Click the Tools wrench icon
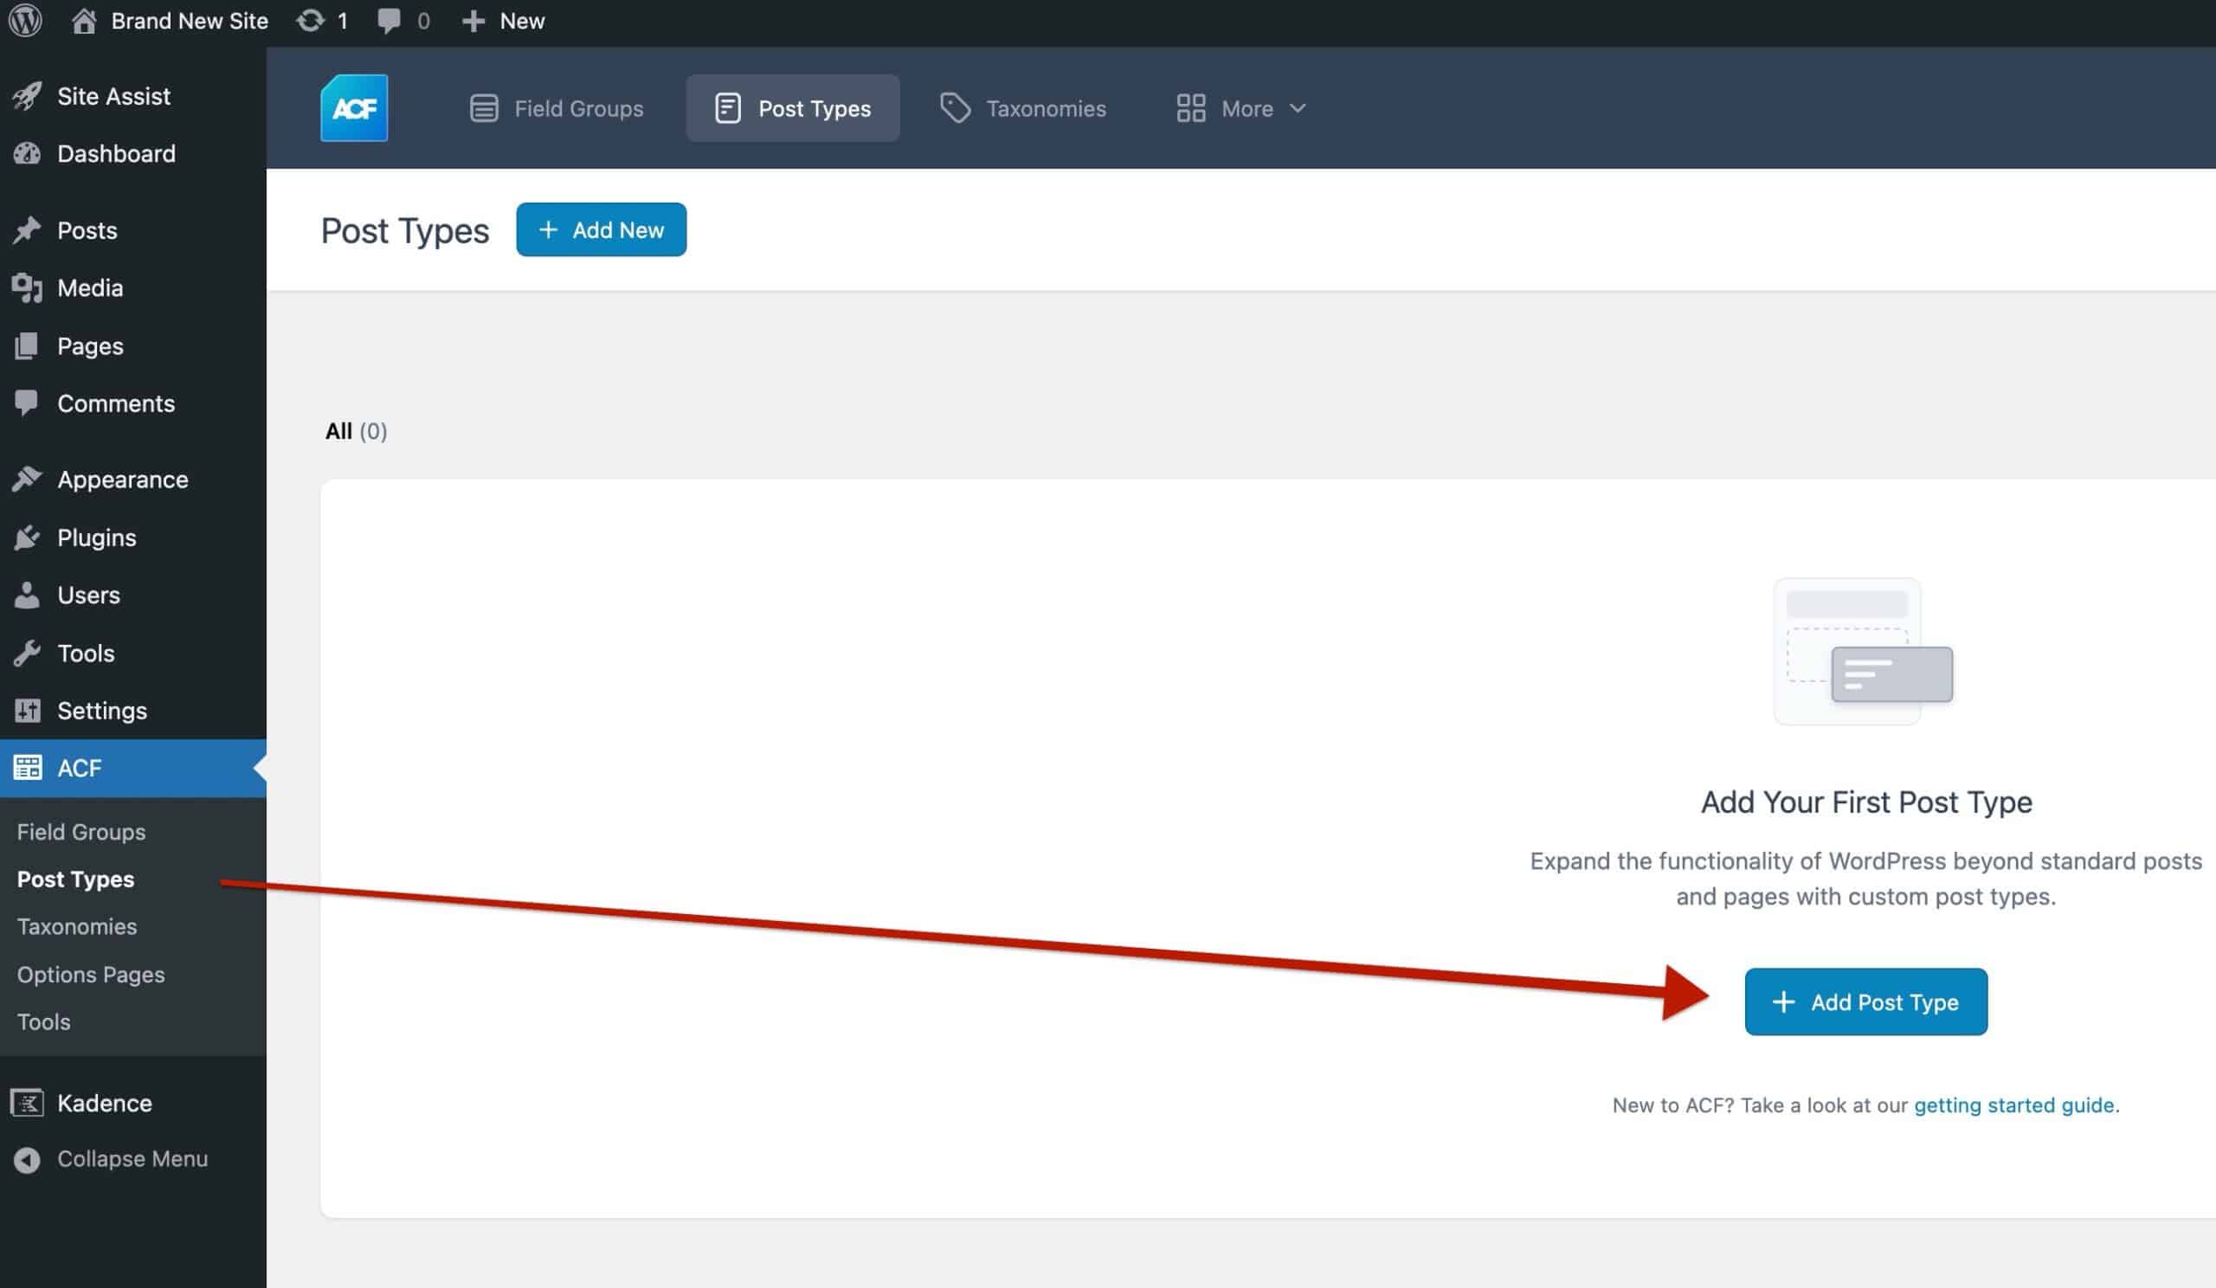Viewport: 2216px width, 1288px height. pyautogui.click(x=27, y=654)
